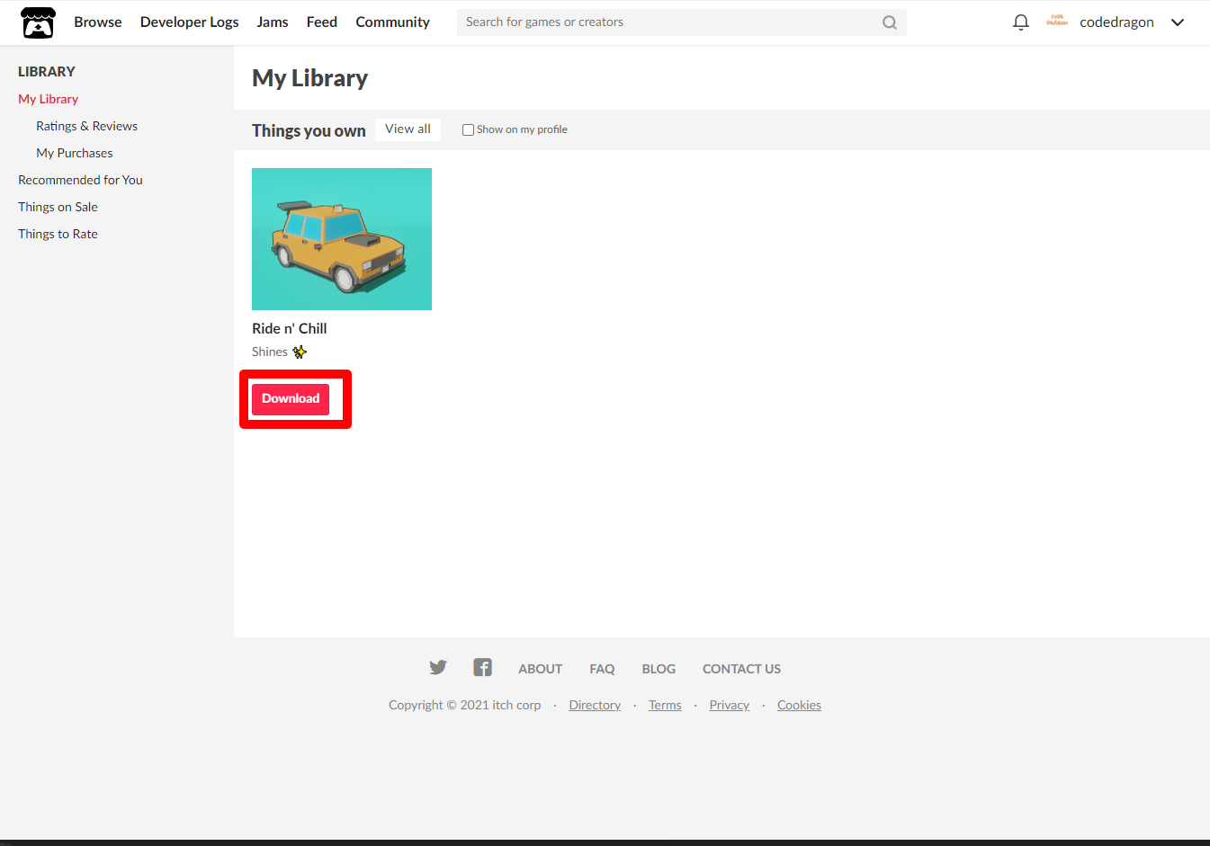Toggle Show on my profile checkbox
1210x846 pixels.
pyautogui.click(x=468, y=129)
